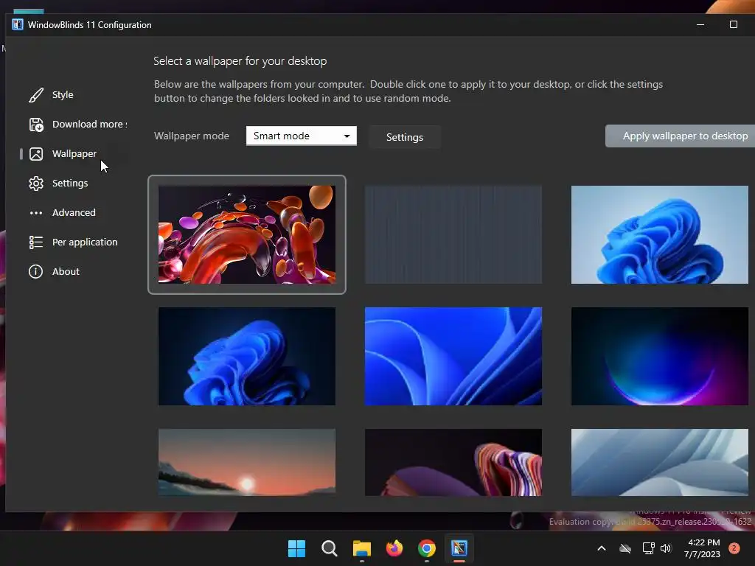The image size is (755, 566).
Task: Go to the Settings section in sidebar
Action: pyautogui.click(x=70, y=184)
